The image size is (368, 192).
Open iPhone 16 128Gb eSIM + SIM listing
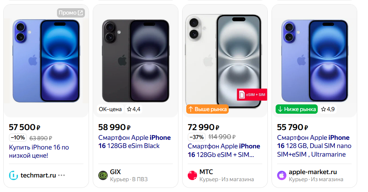pyautogui.click(x=223, y=150)
